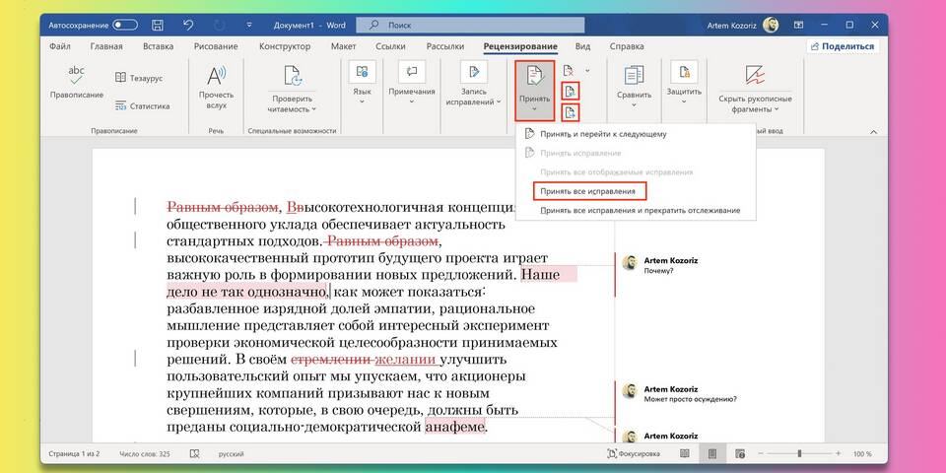This screenshot has width=946, height=473.
Task: Switch to the Вставка tab
Action: click(x=158, y=46)
